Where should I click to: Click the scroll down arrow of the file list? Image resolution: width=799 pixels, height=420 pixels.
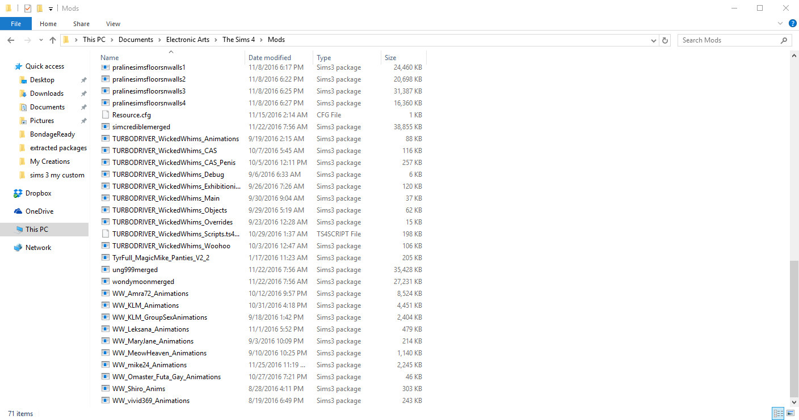tap(794, 402)
